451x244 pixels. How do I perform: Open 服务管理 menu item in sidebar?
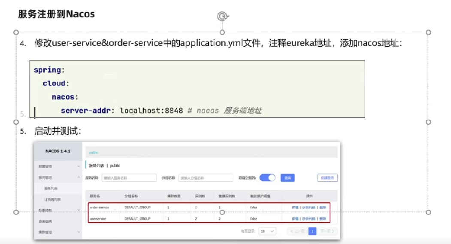pyautogui.click(x=45, y=178)
